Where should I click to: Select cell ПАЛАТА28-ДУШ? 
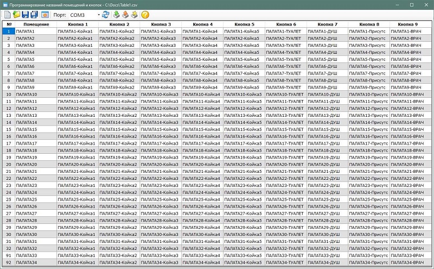[328, 221]
